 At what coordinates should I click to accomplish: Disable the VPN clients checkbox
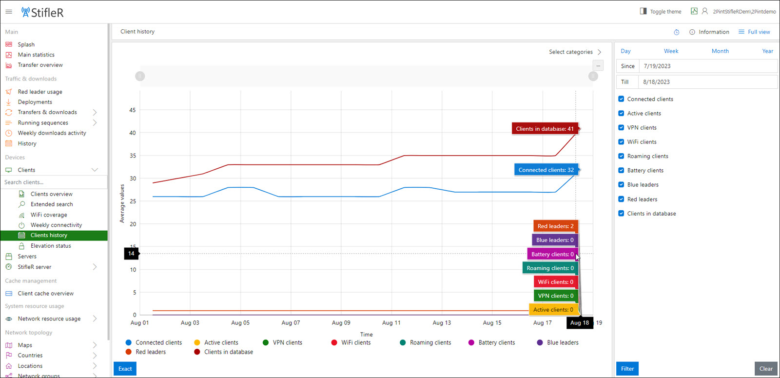click(621, 128)
